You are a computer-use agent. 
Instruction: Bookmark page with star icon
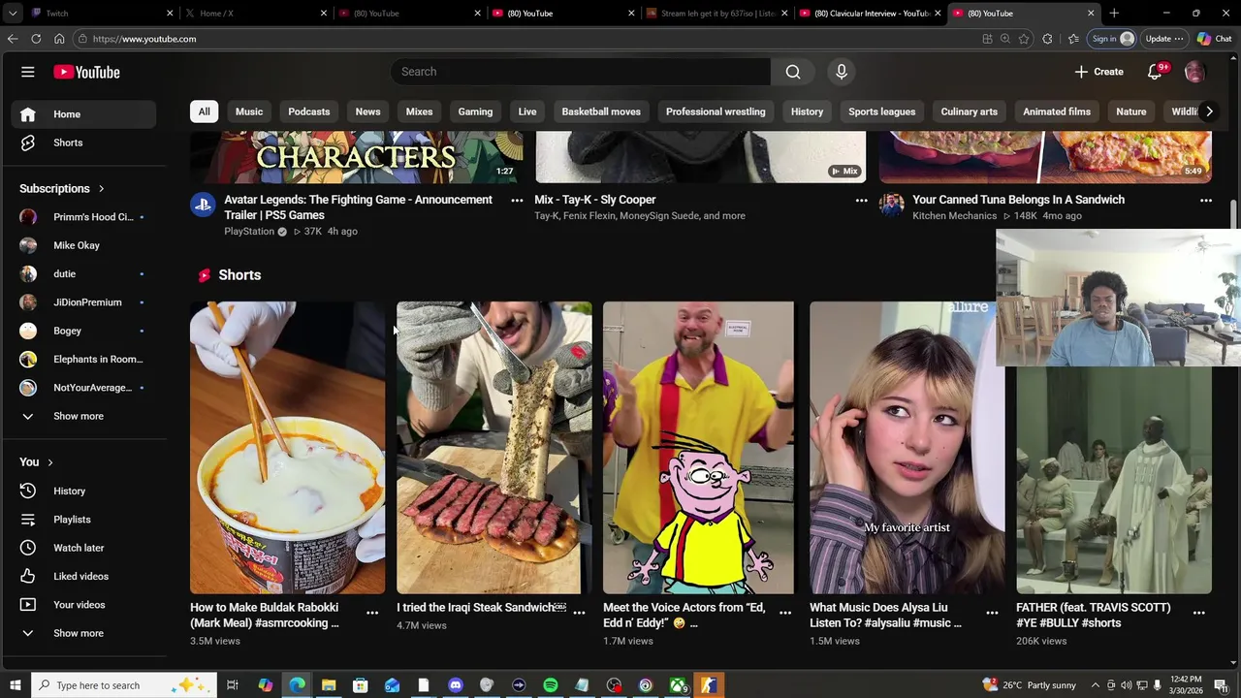click(1024, 39)
